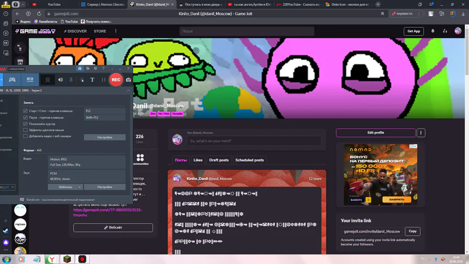This screenshot has height=264, width=469.
Task: Open Bandicam output folder icon
Action: pos(88,68)
